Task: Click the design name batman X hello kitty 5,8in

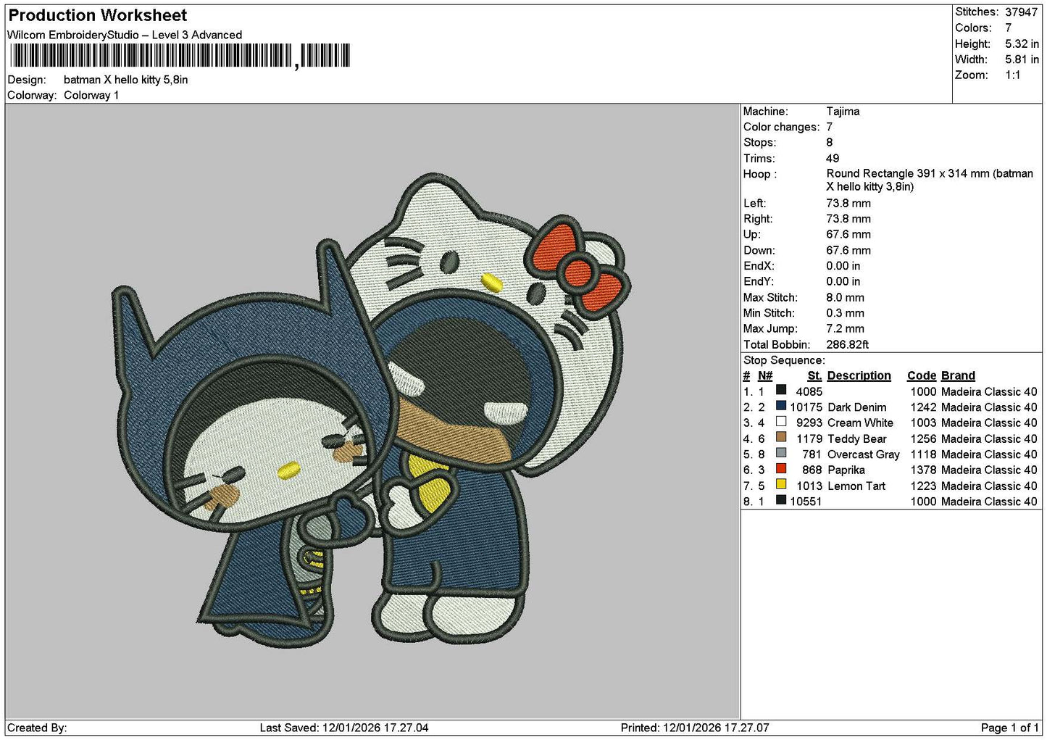Action: pyautogui.click(x=126, y=80)
